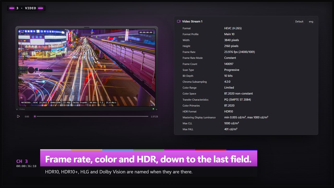Click the eng language badge

click(311, 22)
